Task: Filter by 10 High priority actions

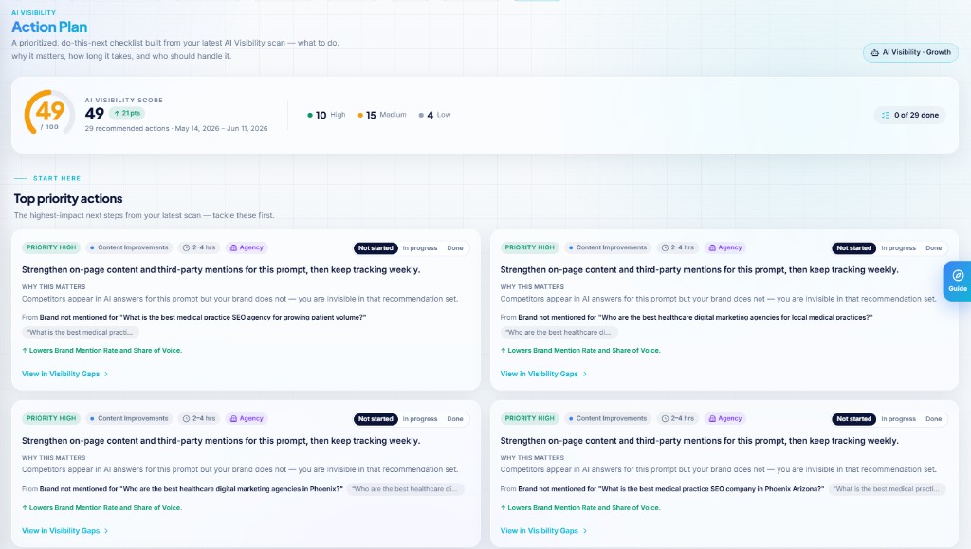Action: click(326, 115)
